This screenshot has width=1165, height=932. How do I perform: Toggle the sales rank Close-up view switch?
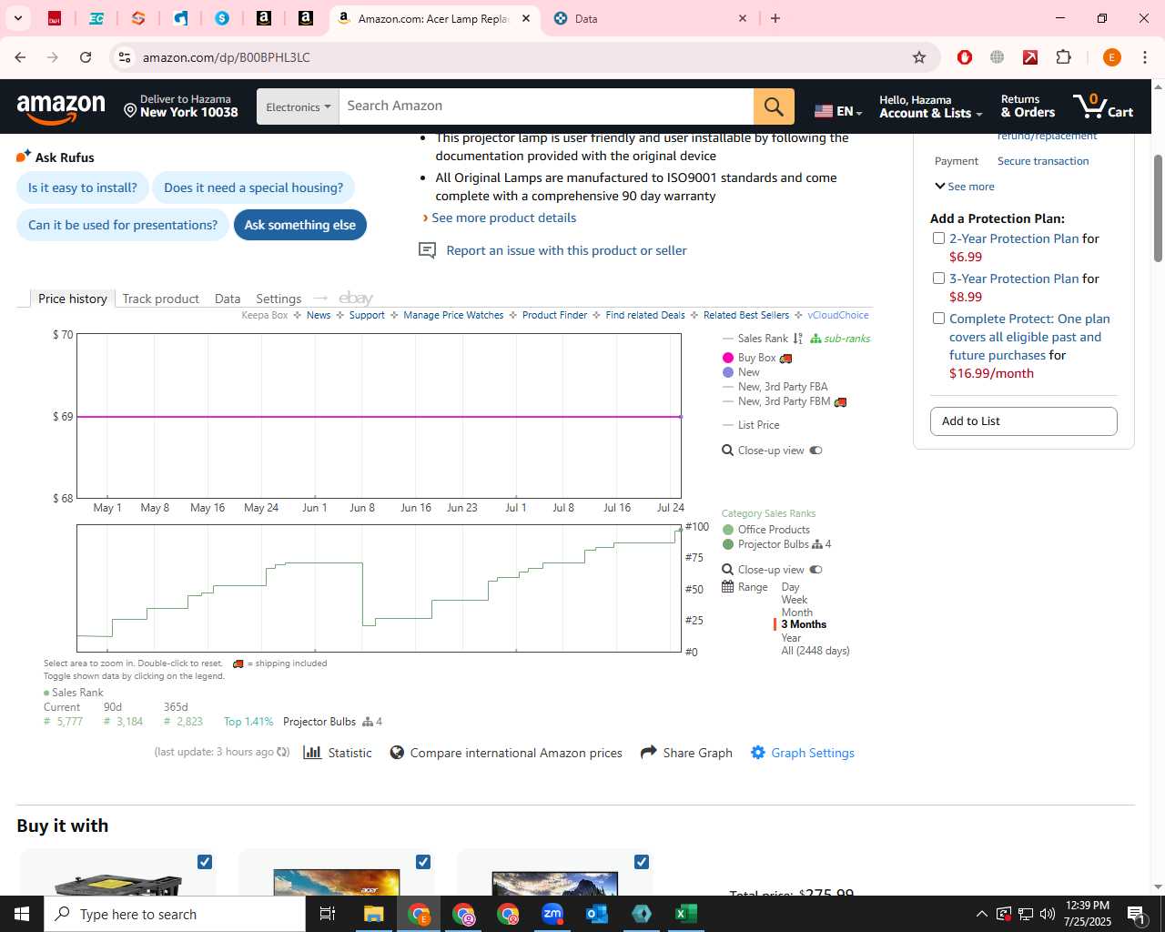tap(815, 570)
